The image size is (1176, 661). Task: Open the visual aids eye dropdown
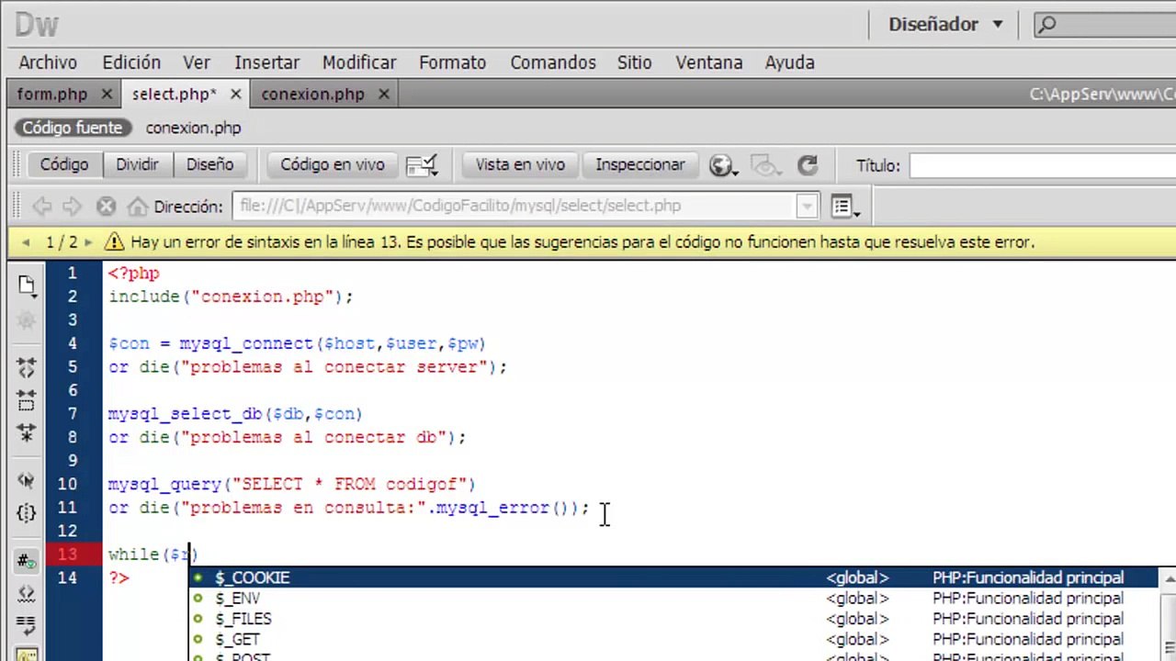click(x=764, y=165)
